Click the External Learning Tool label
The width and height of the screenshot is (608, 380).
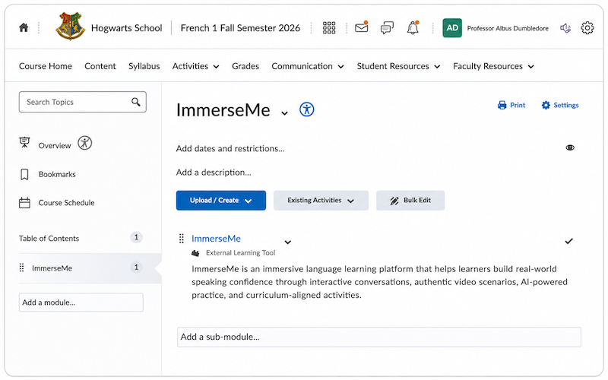click(x=240, y=253)
